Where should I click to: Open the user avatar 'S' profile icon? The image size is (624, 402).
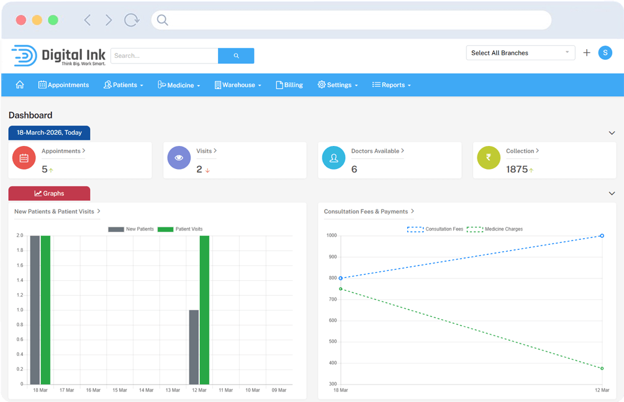pyautogui.click(x=605, y=53)
